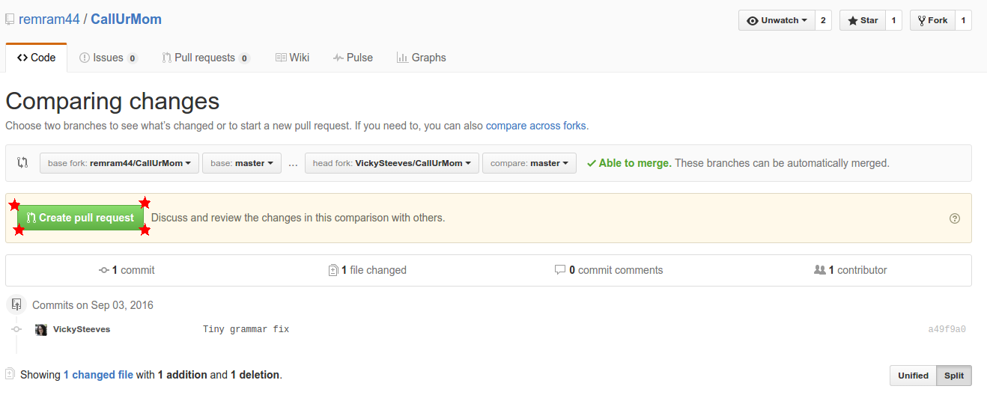Click the repository book icon beside remram44
The height and width of the screenshot is (395, 987).
10,19
